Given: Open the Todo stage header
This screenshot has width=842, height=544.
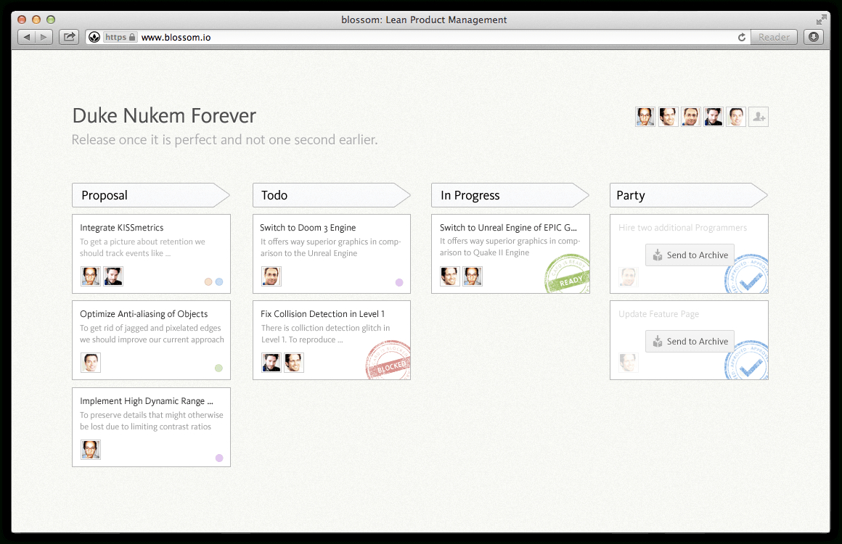Looking at the screenshot, I should (x=331, y=195).
